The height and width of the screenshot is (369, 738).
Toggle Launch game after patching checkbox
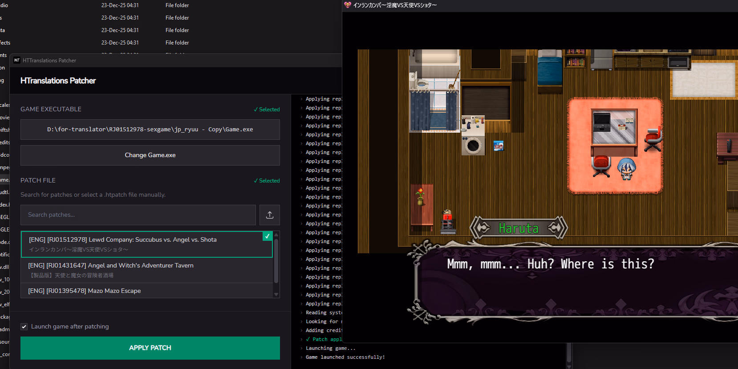[24, 327]
